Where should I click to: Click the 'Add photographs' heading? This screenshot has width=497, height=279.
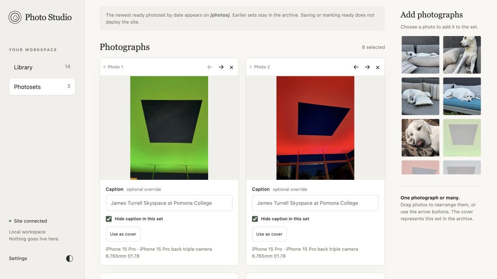(432, 15)
